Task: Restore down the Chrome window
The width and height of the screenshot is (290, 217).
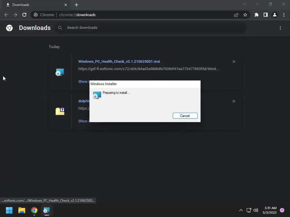Action: pos(270,4)
